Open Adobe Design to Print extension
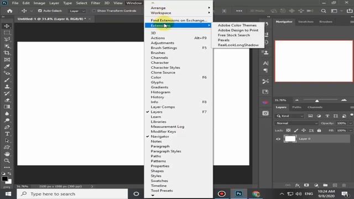 238,30
